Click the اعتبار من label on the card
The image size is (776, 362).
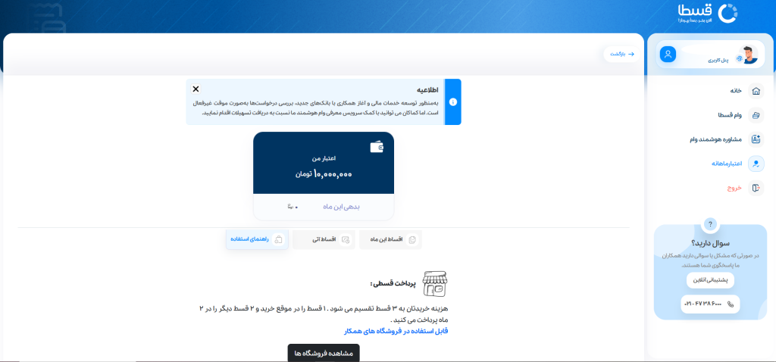click(x=324, y=158)
